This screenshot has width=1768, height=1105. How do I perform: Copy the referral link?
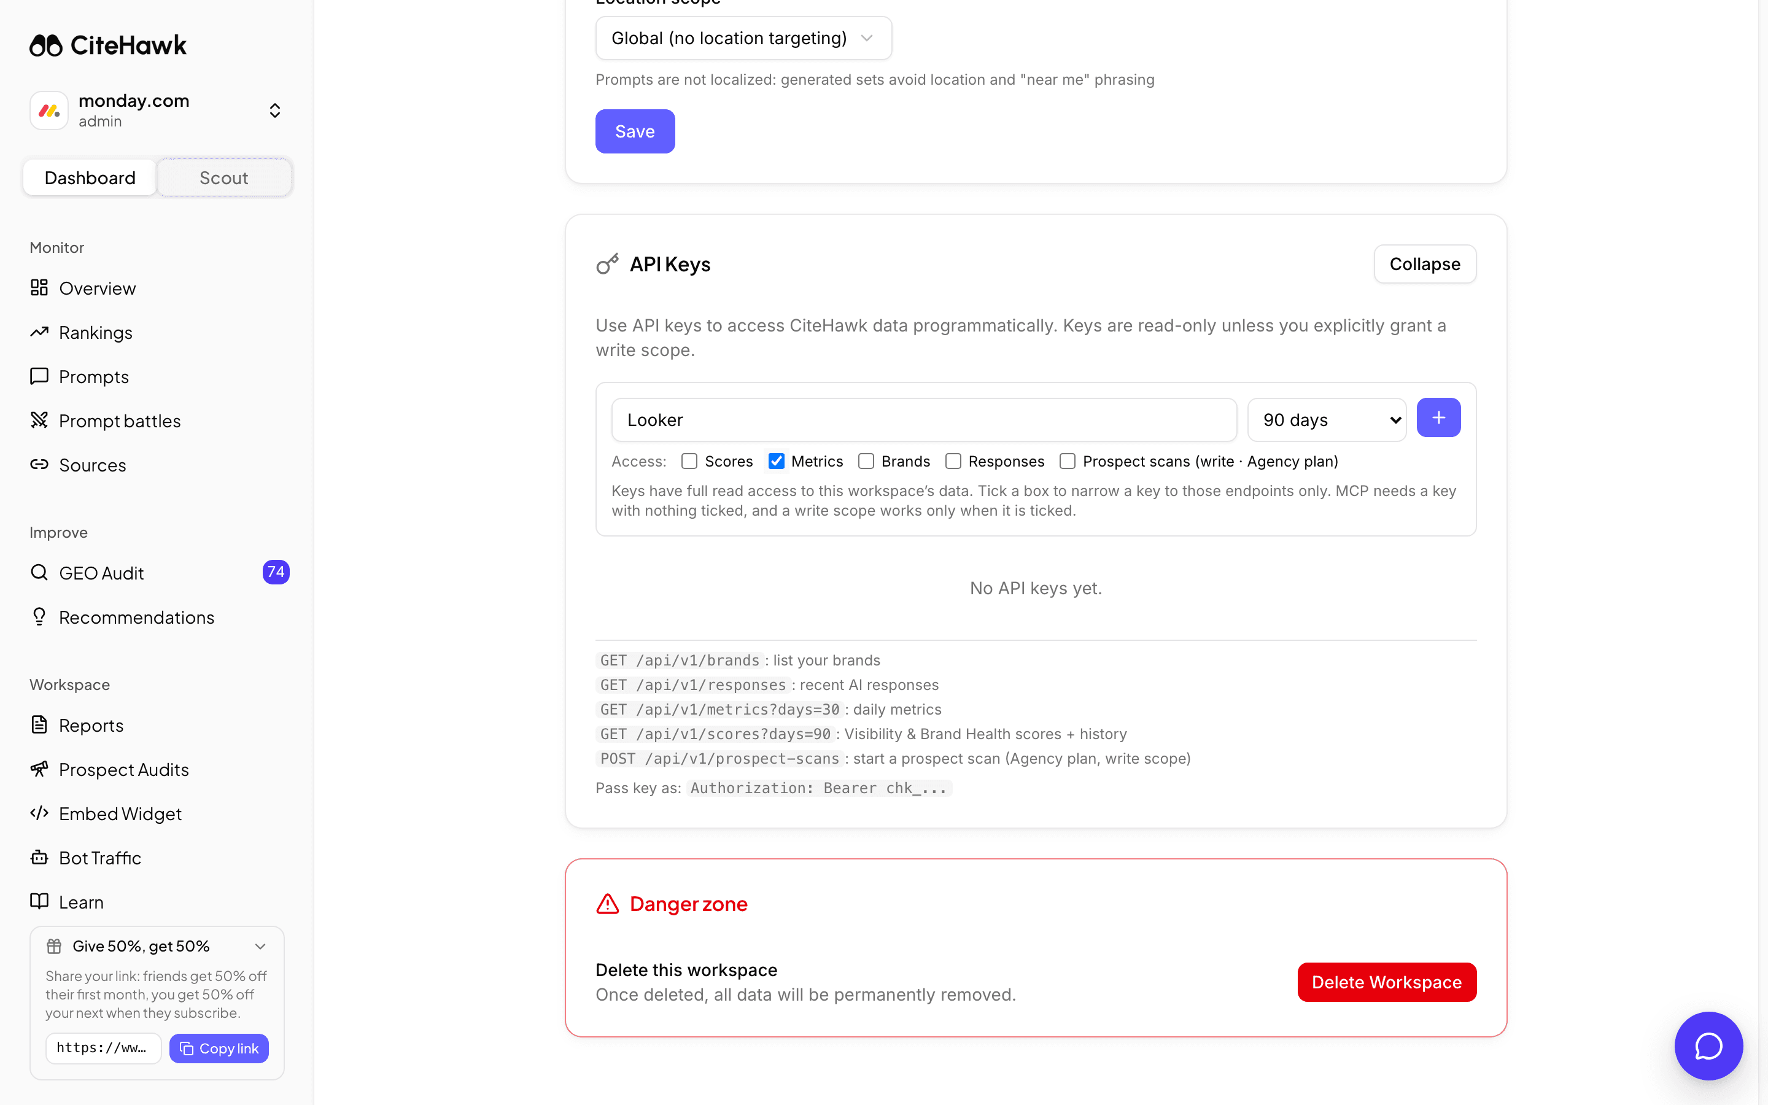[219, 1048]
